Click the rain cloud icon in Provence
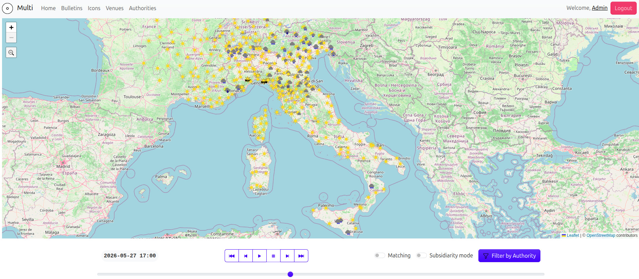Image resolution: width=639 pixels, height=279 pixels. [224, 81]
